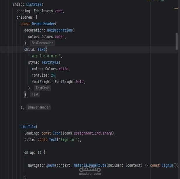
Task: Click the highlighted closing parenthesis before Text hint
Action: pos(25,95)
